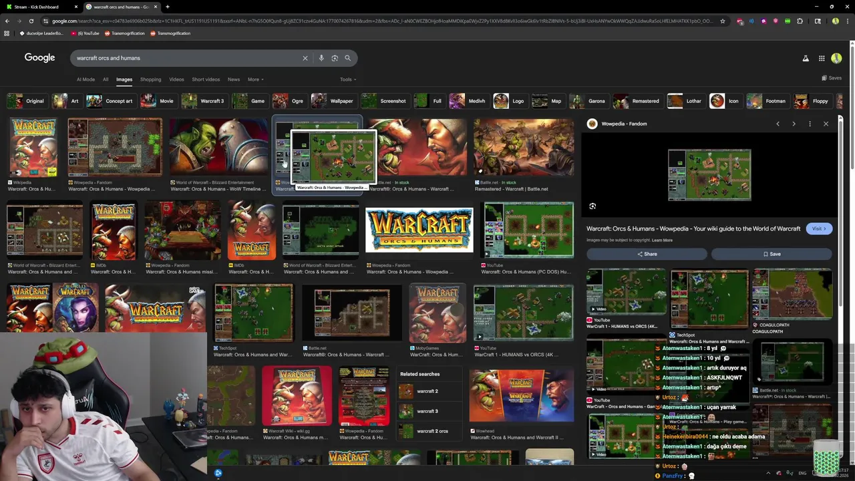Select related search warcraft 2

pos(428,391)
